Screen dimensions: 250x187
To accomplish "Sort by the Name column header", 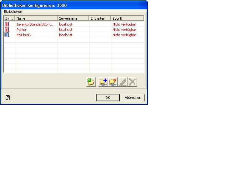I will click(x=36, y=18).
